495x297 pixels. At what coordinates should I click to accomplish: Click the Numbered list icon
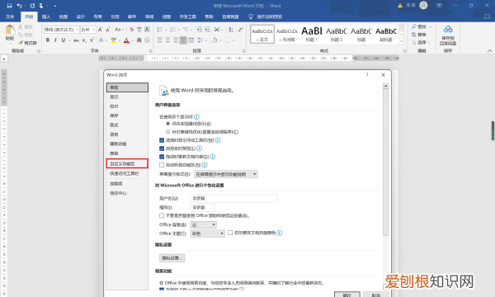point(172,30)
